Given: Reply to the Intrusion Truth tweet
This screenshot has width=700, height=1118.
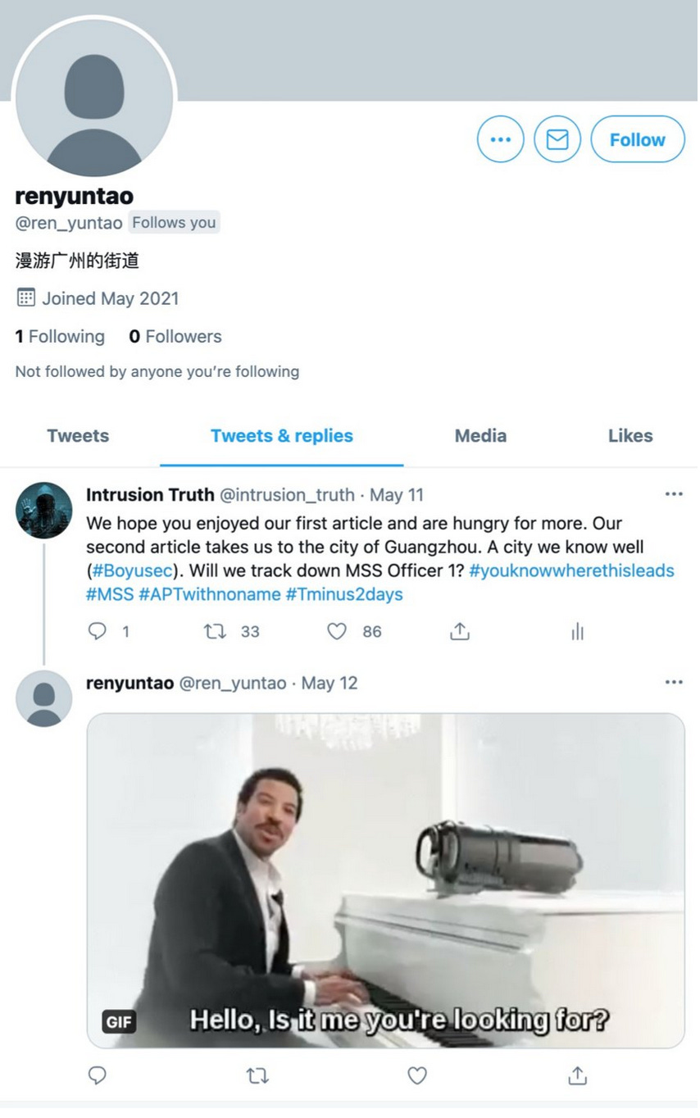Looking at the screenshot, I should click(x=98, y=631).
